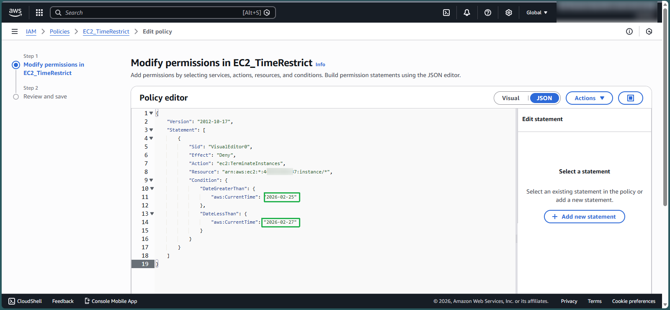Click the date value "2026-02-27"
This screenshot has width=670, height=310.
point(281,222)
